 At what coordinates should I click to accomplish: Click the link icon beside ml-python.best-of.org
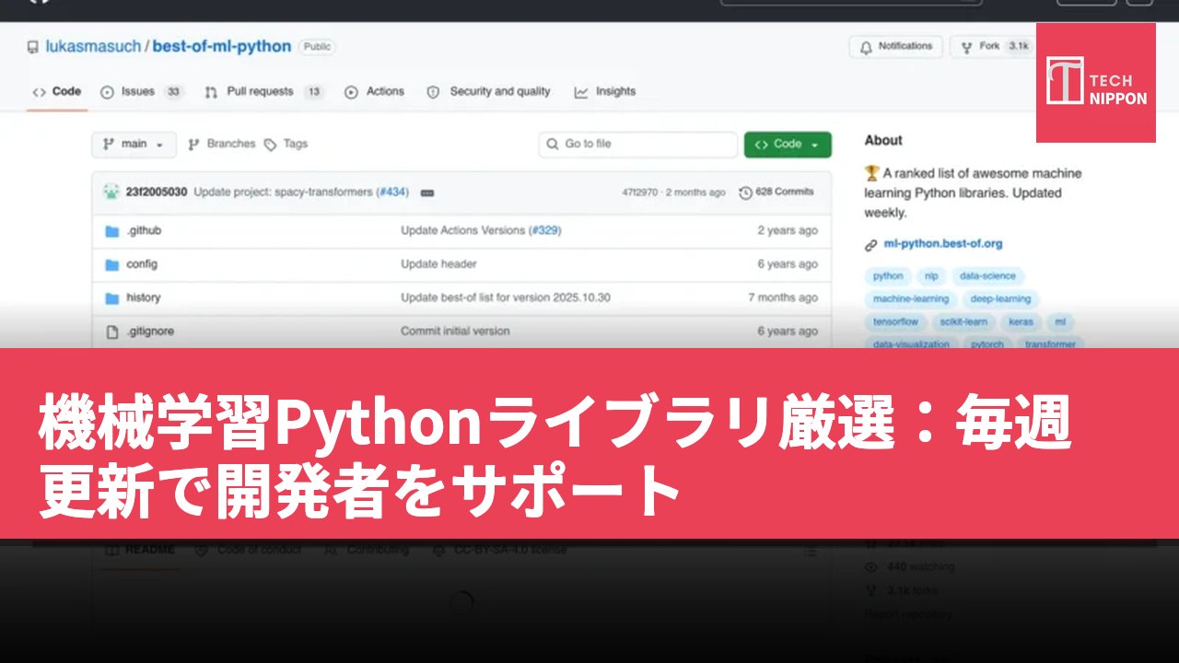coord(870,245)
